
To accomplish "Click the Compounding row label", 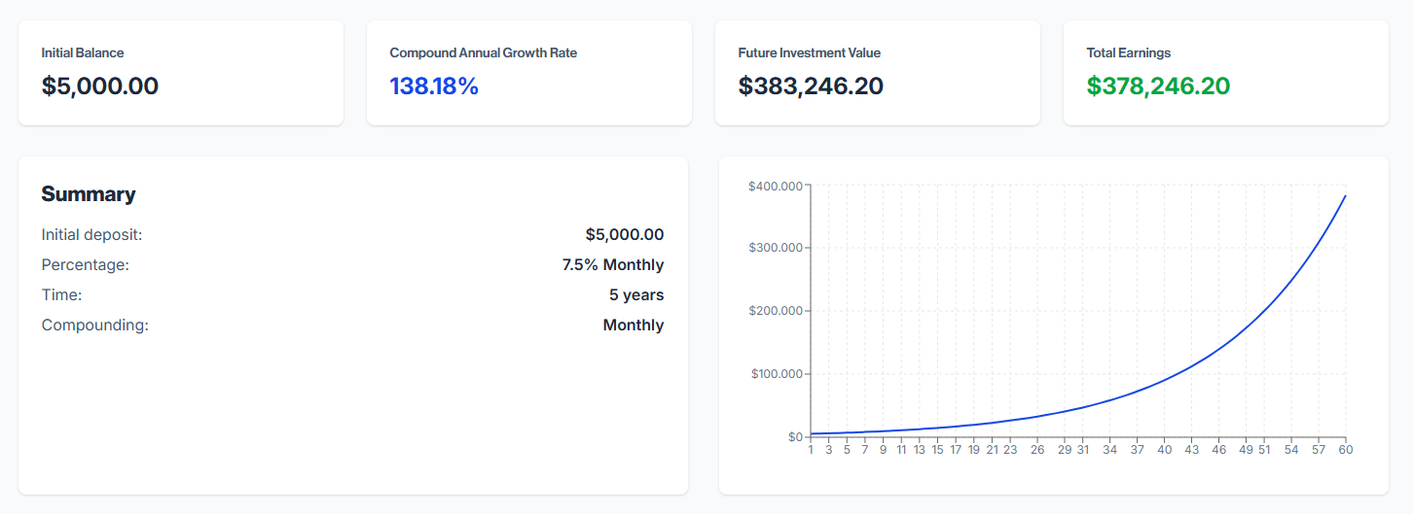I will pyautogui.click(x=94, y=325).
